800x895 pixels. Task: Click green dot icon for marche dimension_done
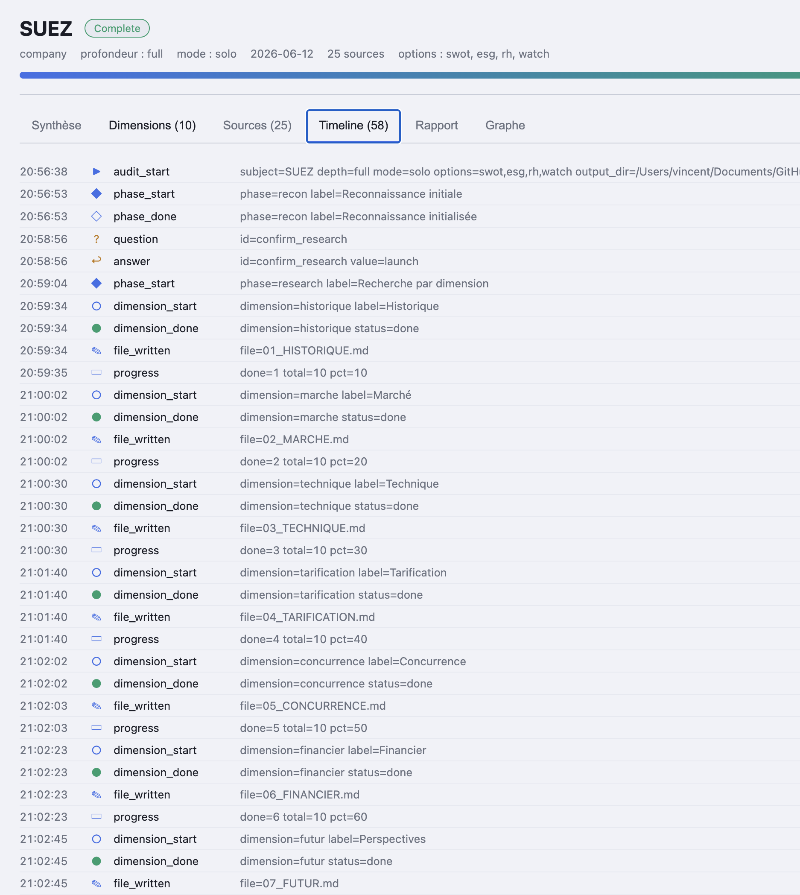pyautogui.click(x=97, y=417)
